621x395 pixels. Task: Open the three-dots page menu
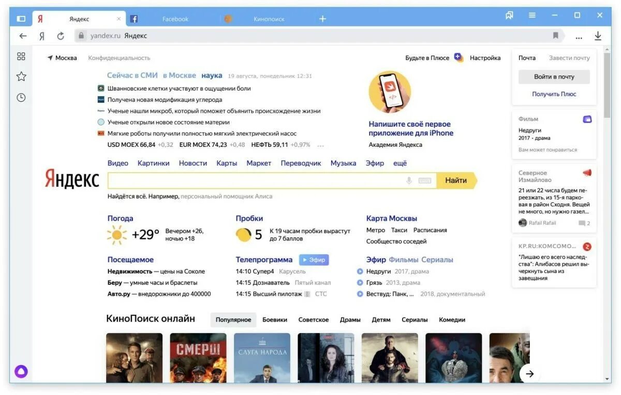click(x=579, y=37)
